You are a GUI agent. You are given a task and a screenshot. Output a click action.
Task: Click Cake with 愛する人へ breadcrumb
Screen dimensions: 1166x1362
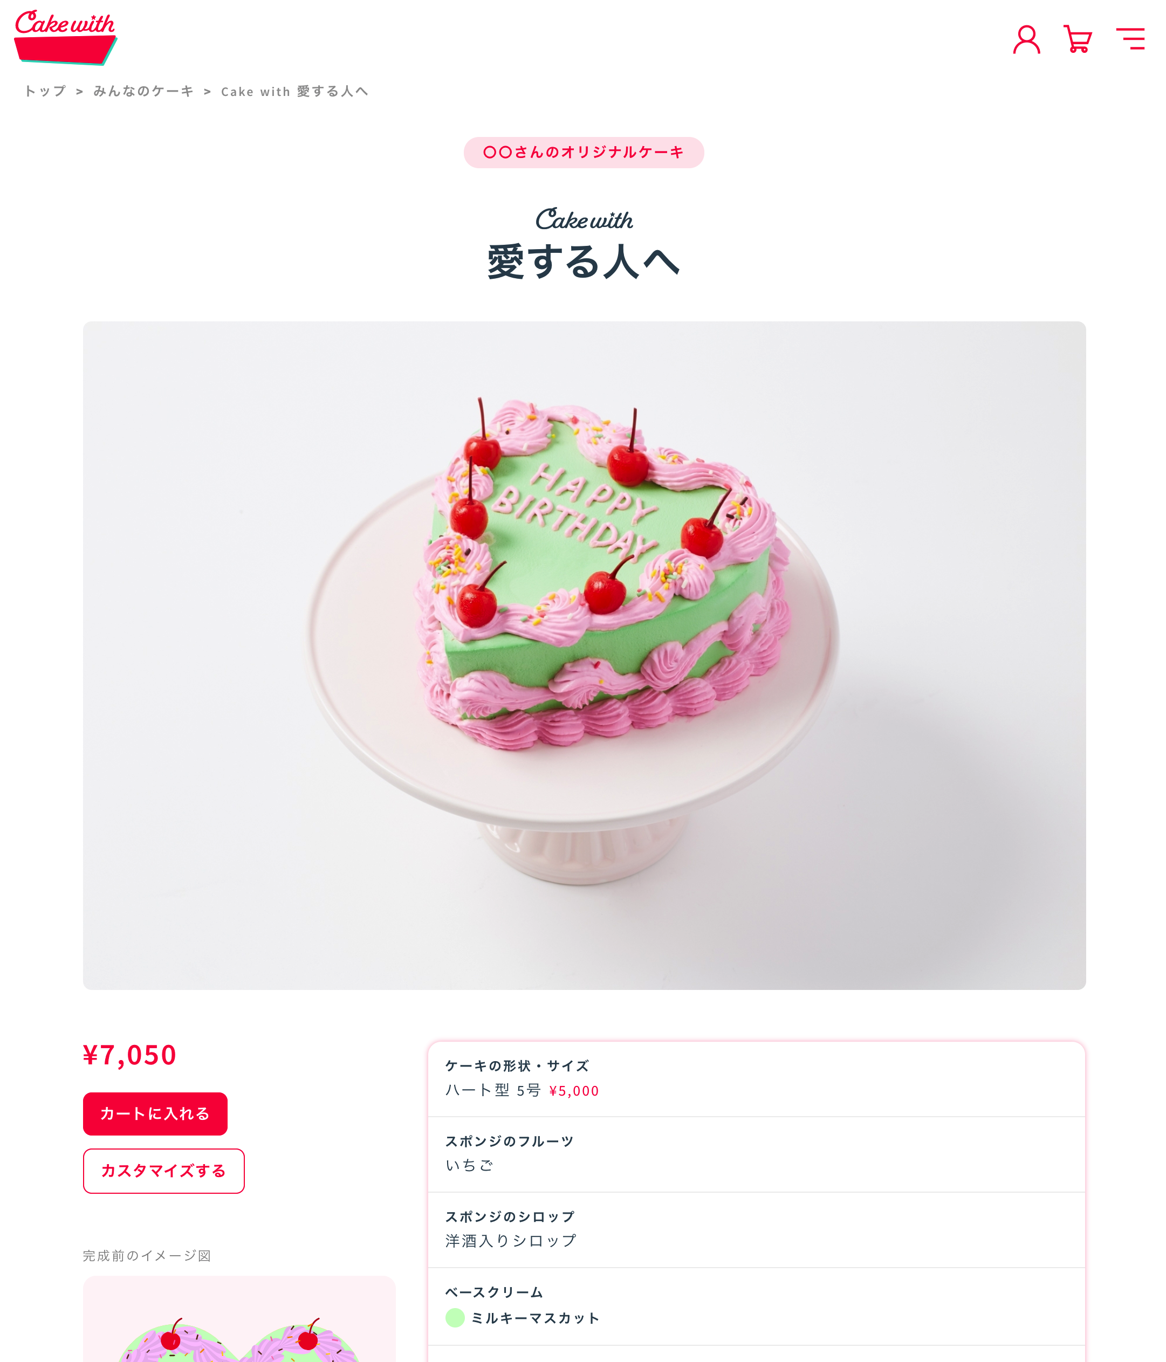pos(294,91)
